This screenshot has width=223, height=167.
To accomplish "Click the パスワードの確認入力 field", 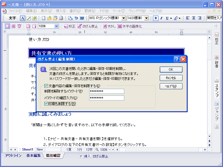I will [107, 98].
